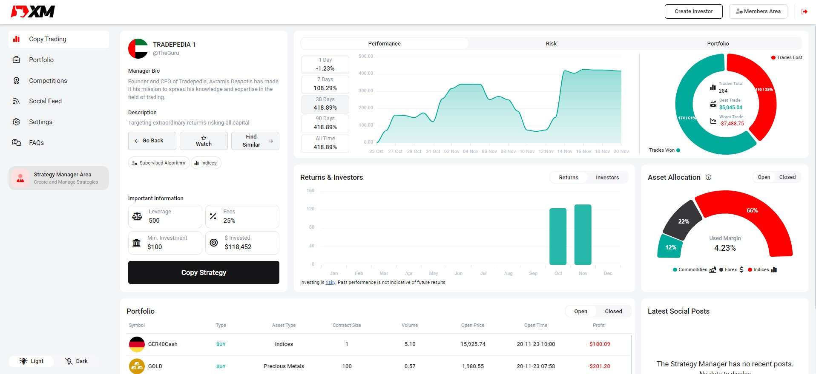Open Strategy Manager Area
Viewport: 816px width, 374px height.
[x=59, y=178]
